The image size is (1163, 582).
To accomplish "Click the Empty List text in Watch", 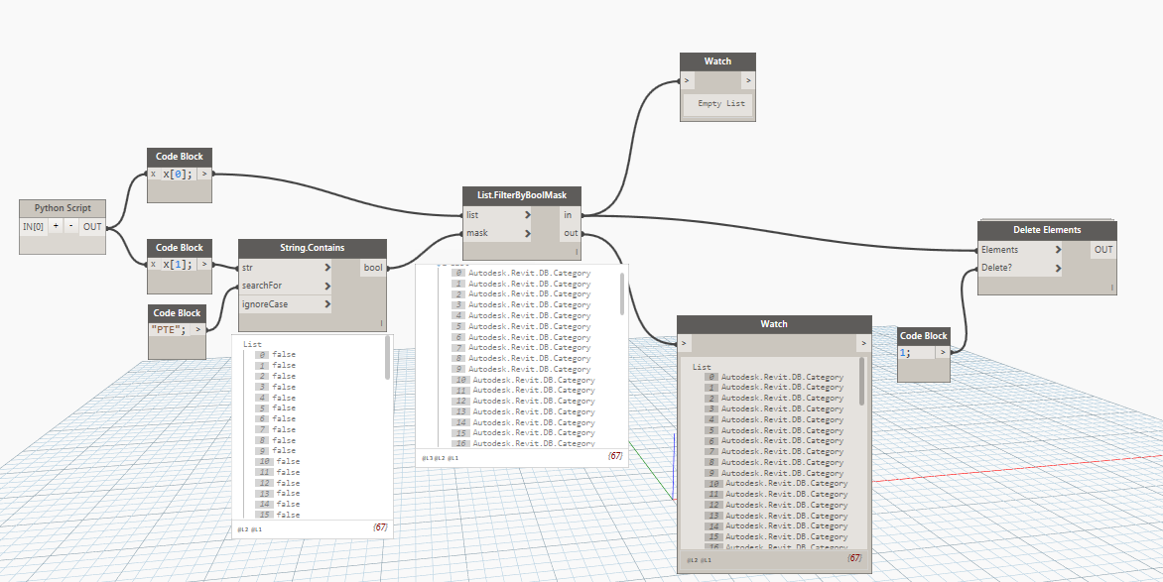I will point(721,104).
